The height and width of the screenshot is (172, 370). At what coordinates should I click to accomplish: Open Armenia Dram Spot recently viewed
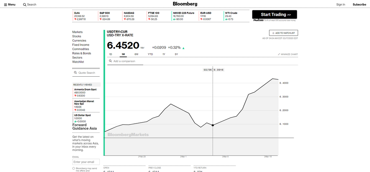click(x=86, y=92)
